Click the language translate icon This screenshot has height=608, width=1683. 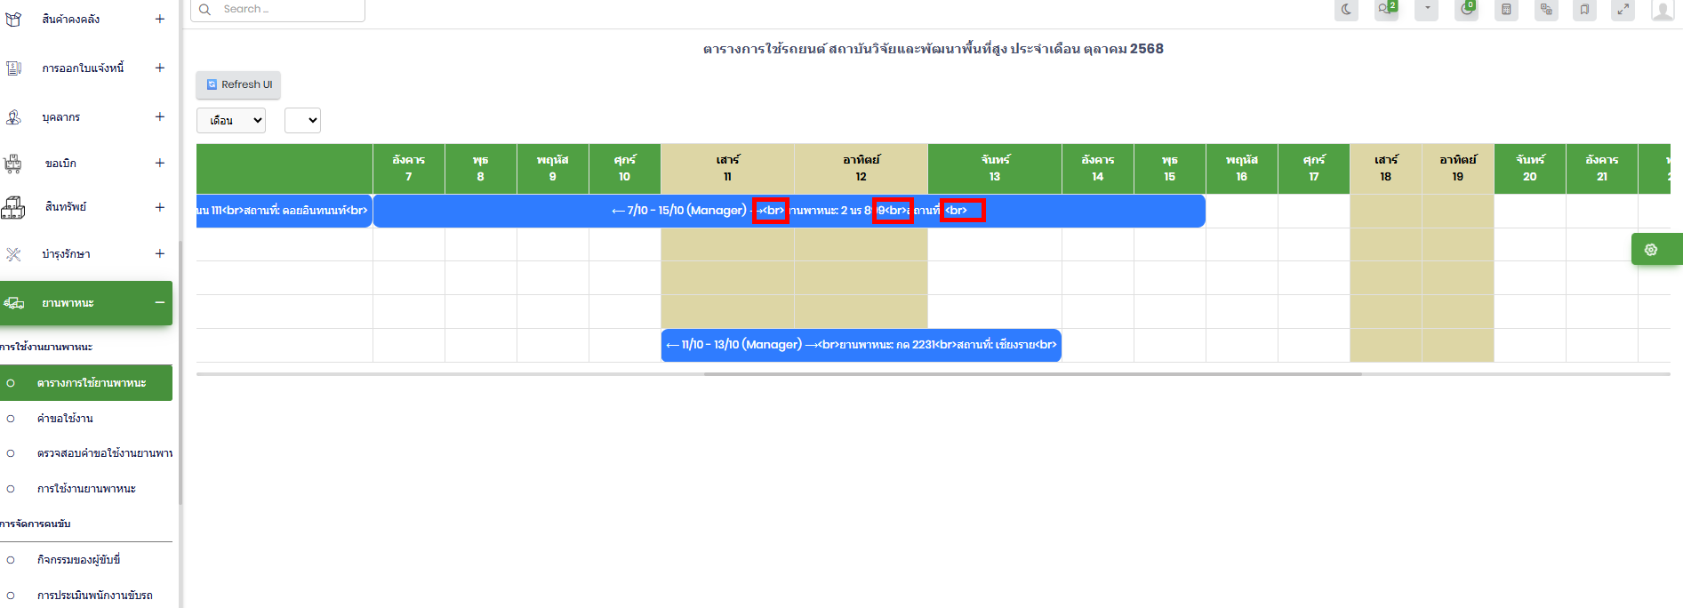point(1546,10)
